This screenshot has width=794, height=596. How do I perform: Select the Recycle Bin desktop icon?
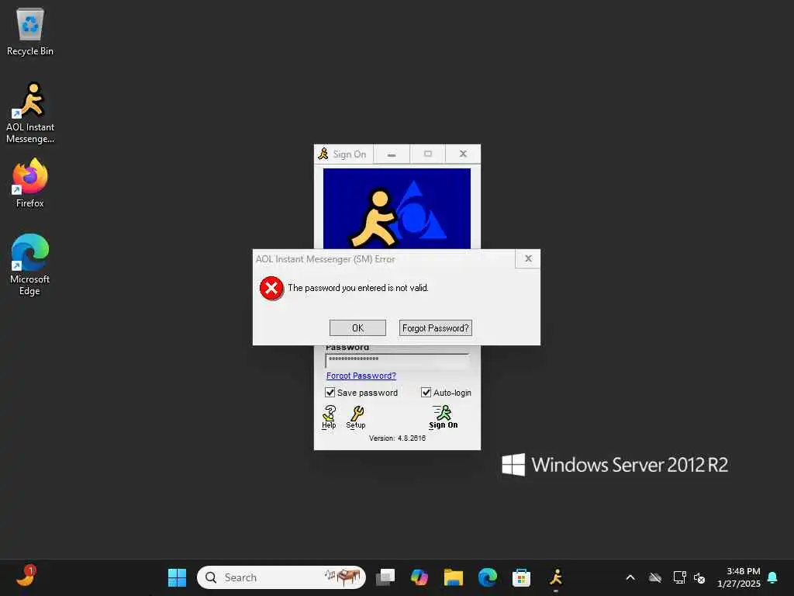30,32
